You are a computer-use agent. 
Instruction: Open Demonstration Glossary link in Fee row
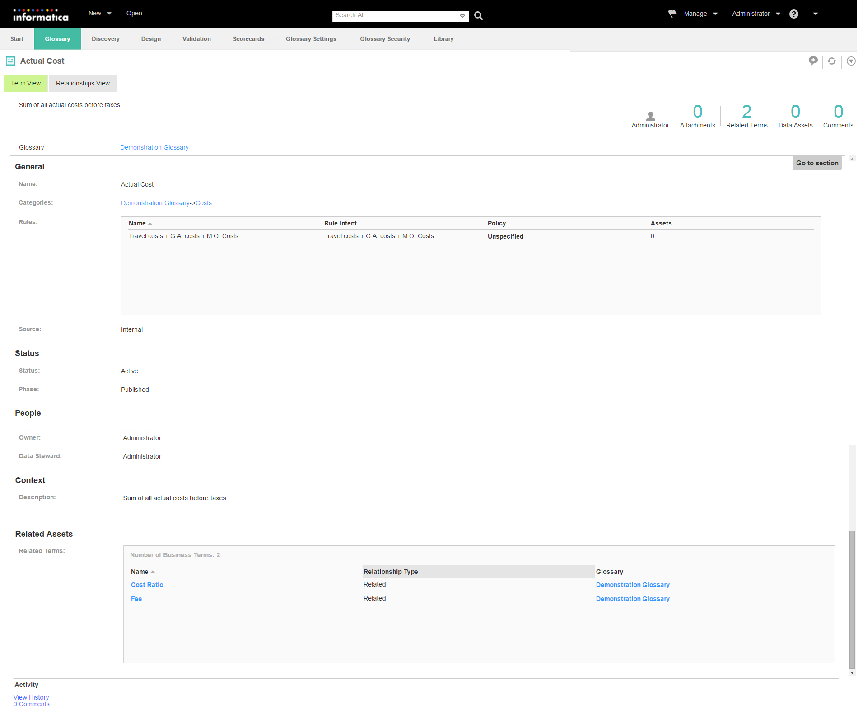(633, 599)
